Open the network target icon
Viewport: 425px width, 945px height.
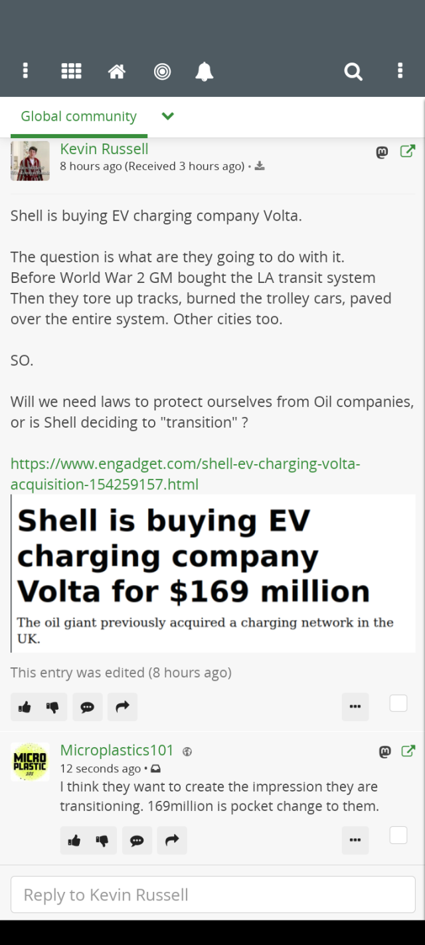[162, 72]
